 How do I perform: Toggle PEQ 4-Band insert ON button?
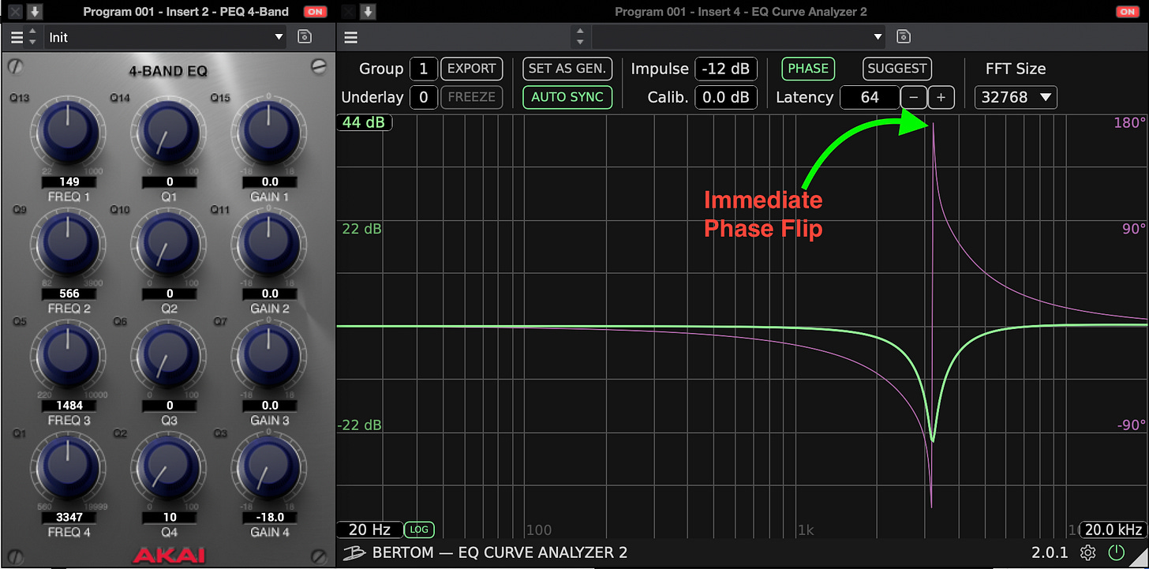pos(316,12)
